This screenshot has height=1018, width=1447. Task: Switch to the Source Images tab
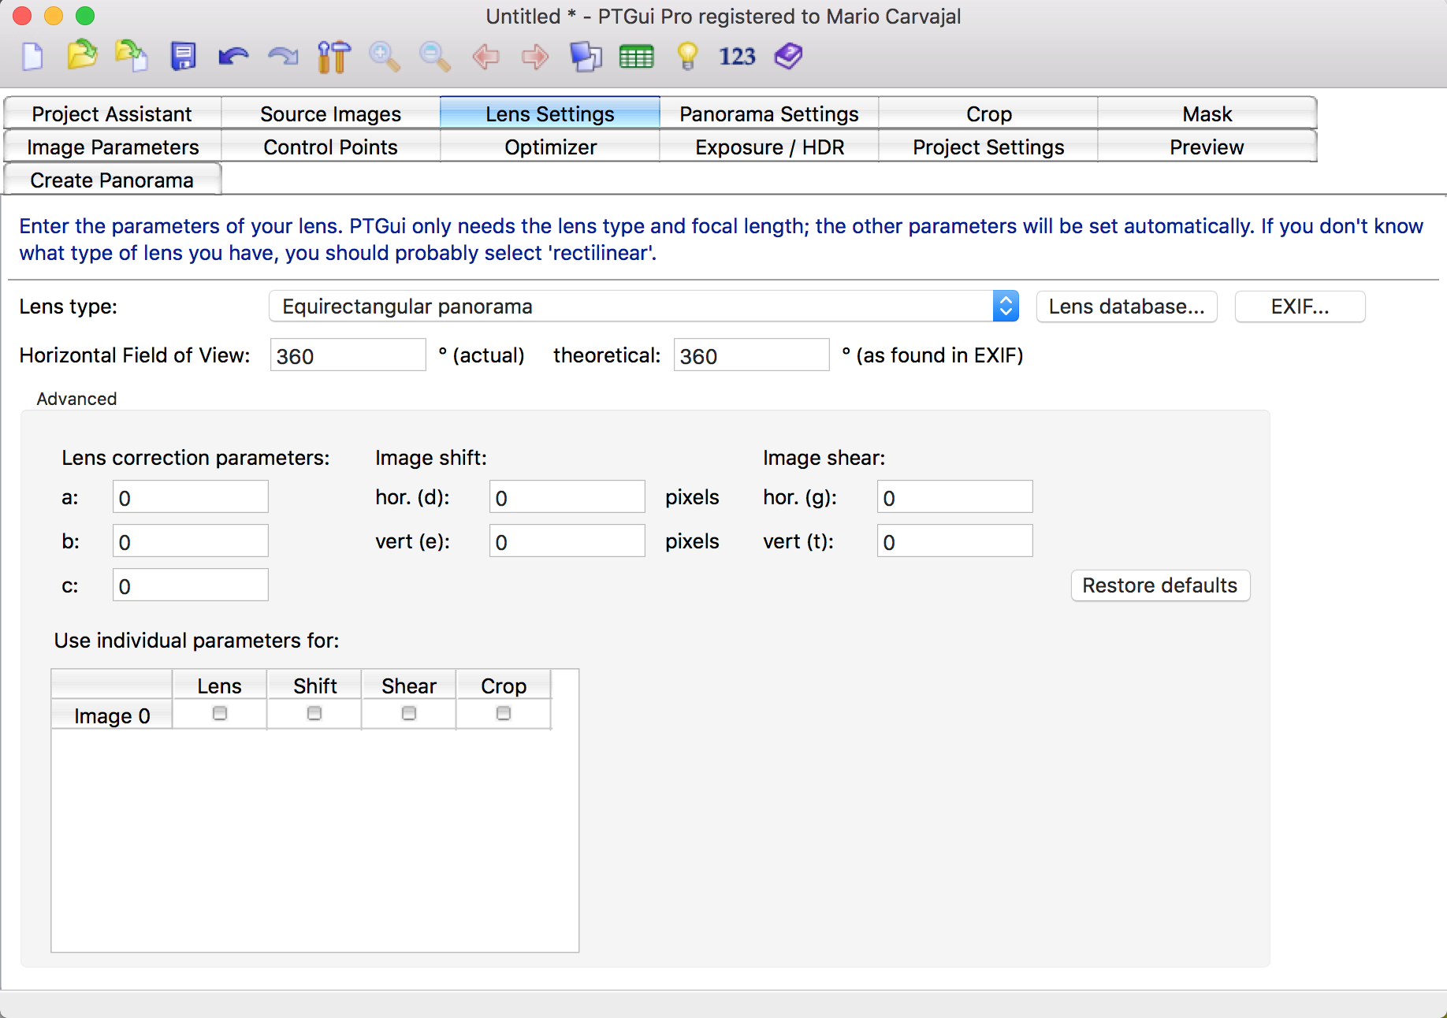331,113
